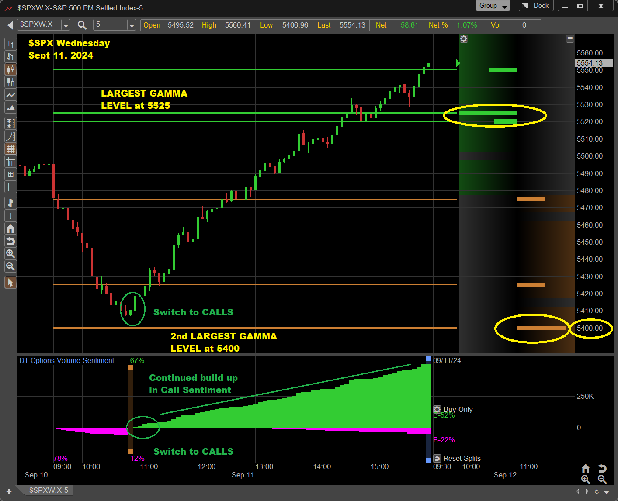
Task: Click the zoom out magnifier in left toolbar
Action: (x=10, y=266)
